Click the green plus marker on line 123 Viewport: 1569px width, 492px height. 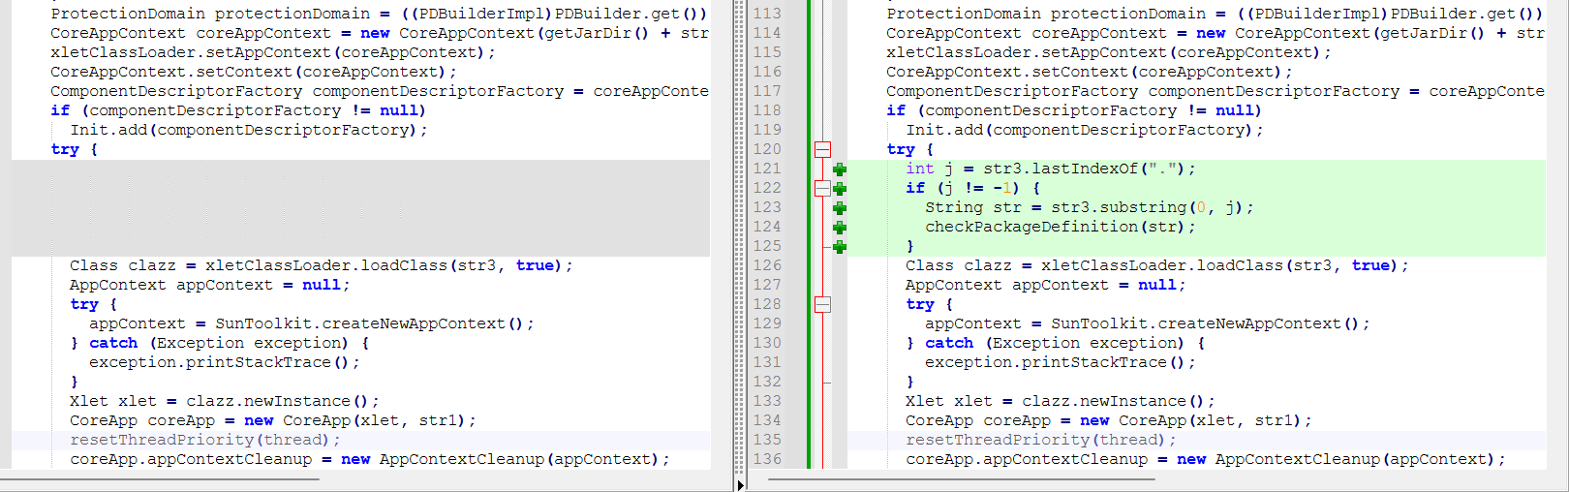click(x=840, y=208)
